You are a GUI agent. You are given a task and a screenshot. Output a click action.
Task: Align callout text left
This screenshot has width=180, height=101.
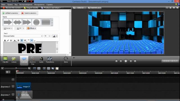(x=18, y=40)
